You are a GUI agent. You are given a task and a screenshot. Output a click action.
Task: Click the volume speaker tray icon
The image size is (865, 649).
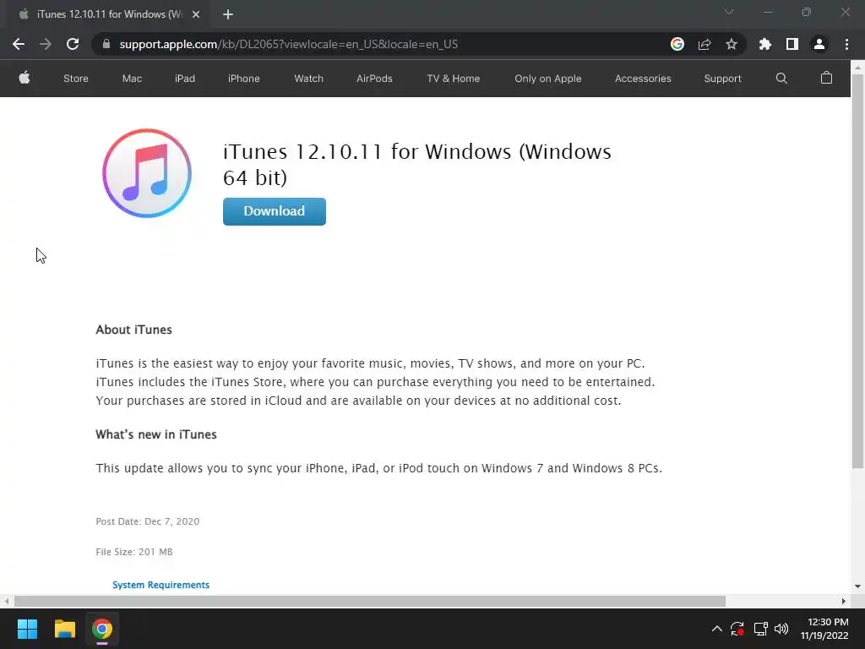tap(781, 629)
